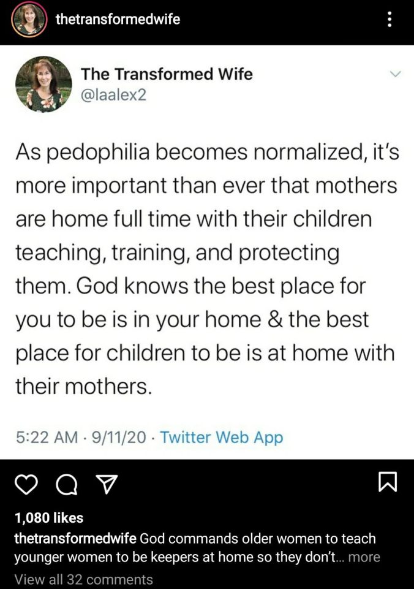
Task: Tap the caption text starting "God commands older women"
Action: (257, 539)
